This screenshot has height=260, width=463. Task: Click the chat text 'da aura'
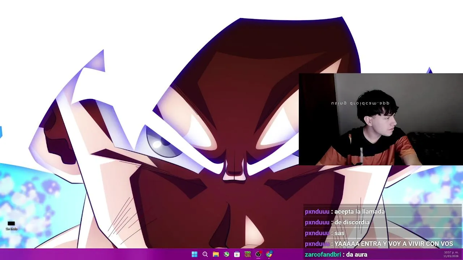[357, 255]
